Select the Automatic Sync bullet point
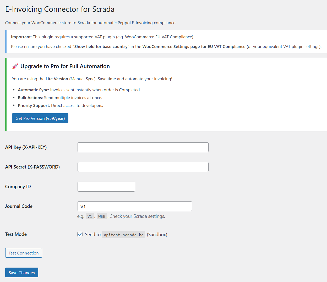 pos(79,90)
